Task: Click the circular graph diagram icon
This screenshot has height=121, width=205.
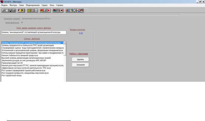Action: [x=33, y=11]
